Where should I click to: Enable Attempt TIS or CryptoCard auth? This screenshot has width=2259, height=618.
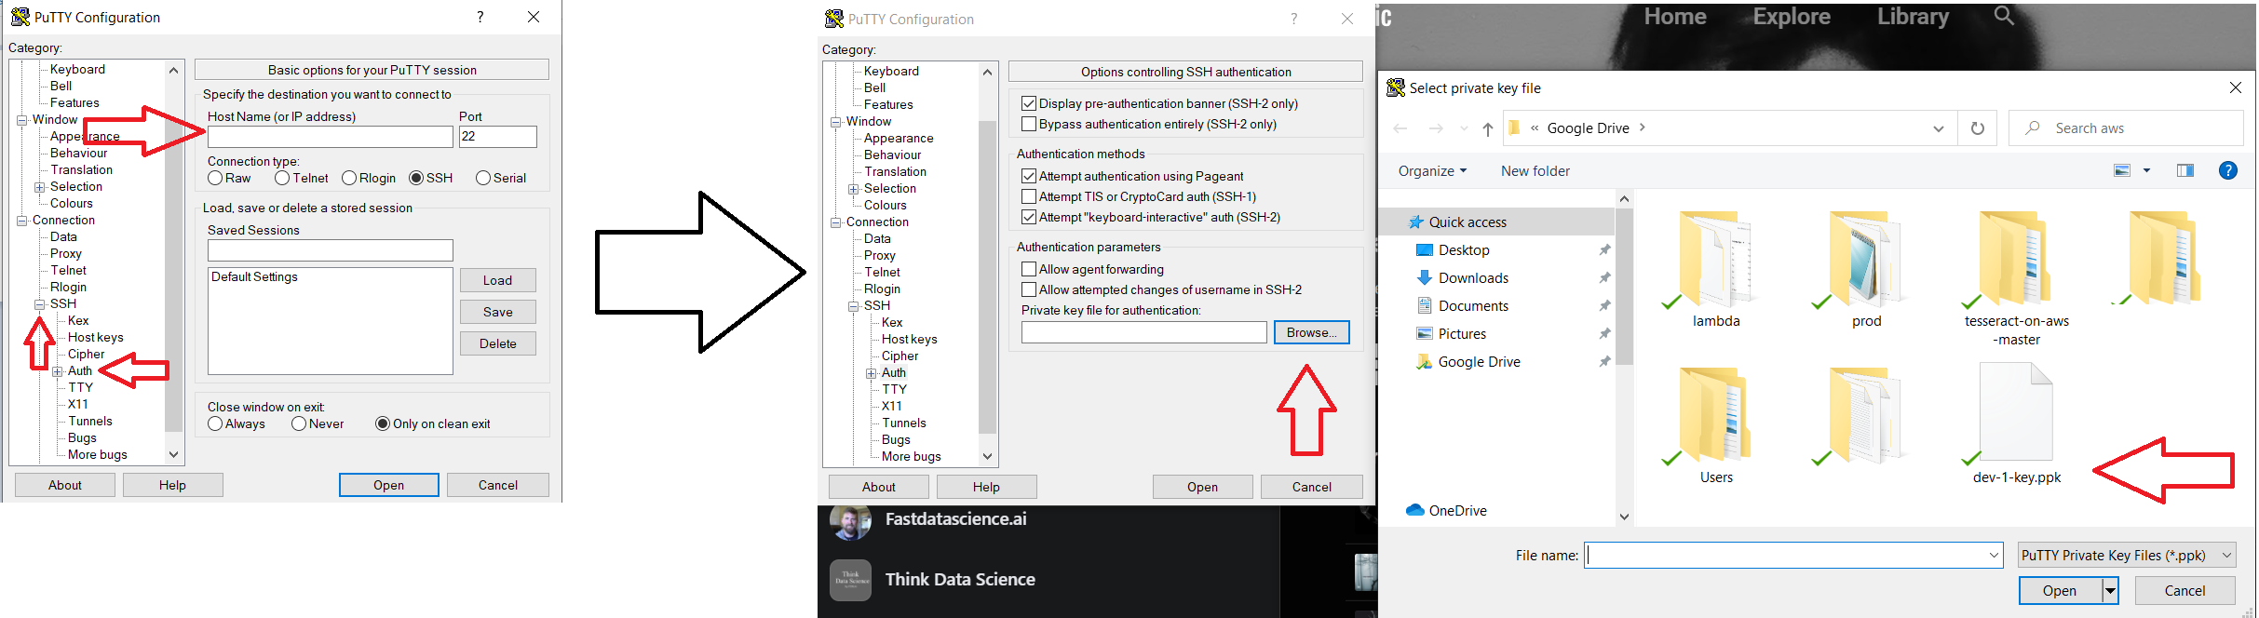click(x=1029, y=196)
